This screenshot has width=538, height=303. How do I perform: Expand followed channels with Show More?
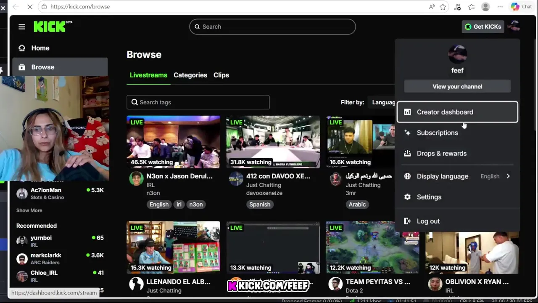pos(29,210)
